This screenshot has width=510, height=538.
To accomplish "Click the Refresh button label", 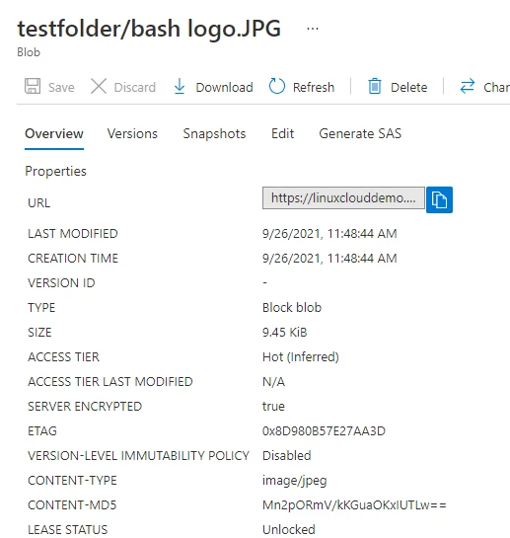I will click(x=314, y=88).
